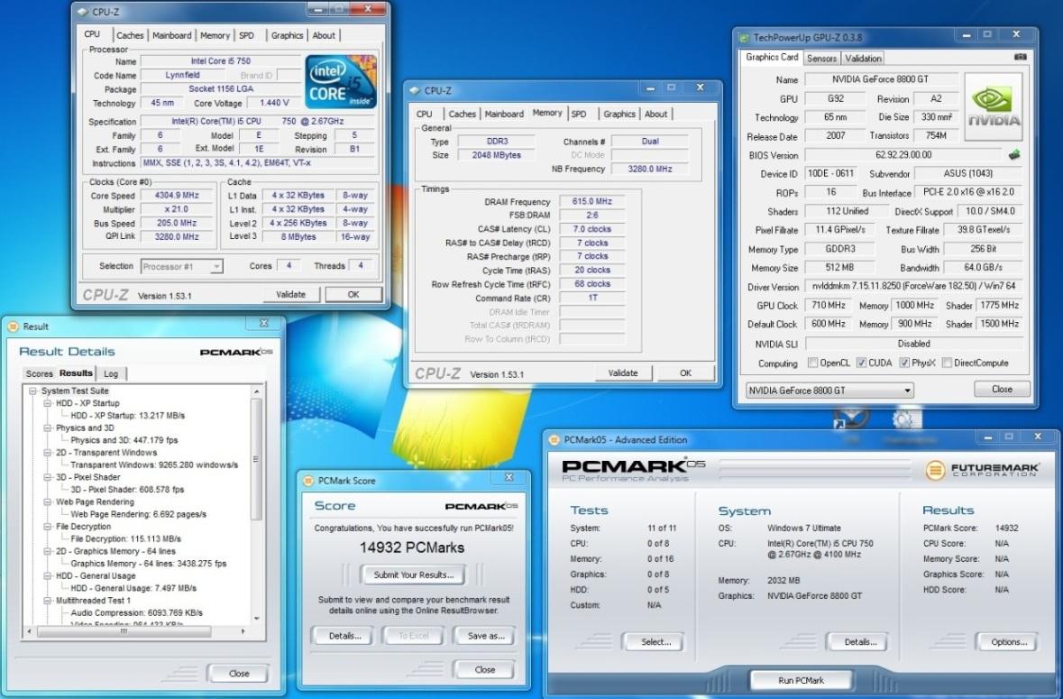This screenshot has width=1063, height=699.
Task: Collapse the 2D - Transparent Windows node
Action: pos(48,452)
